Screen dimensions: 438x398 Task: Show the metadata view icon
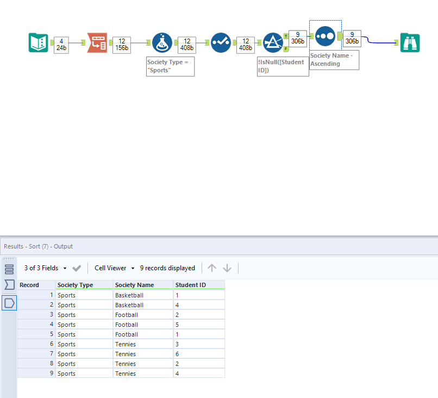point(9,285)
